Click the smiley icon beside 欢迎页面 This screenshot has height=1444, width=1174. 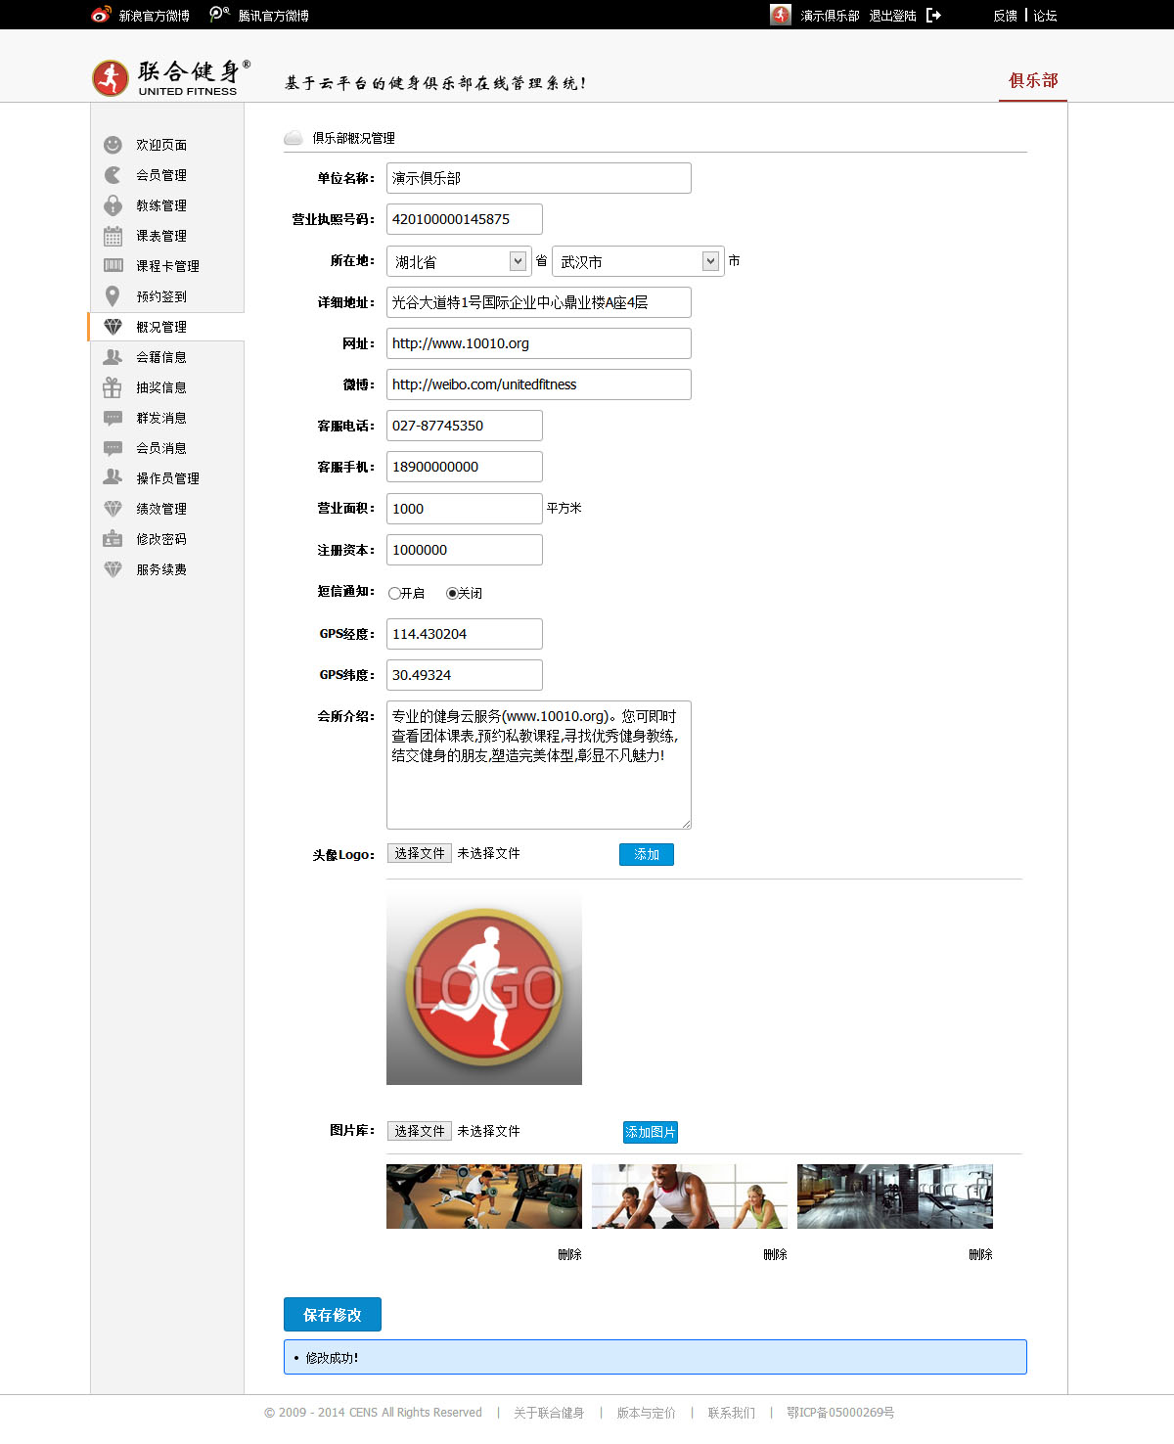pos(113,145)
